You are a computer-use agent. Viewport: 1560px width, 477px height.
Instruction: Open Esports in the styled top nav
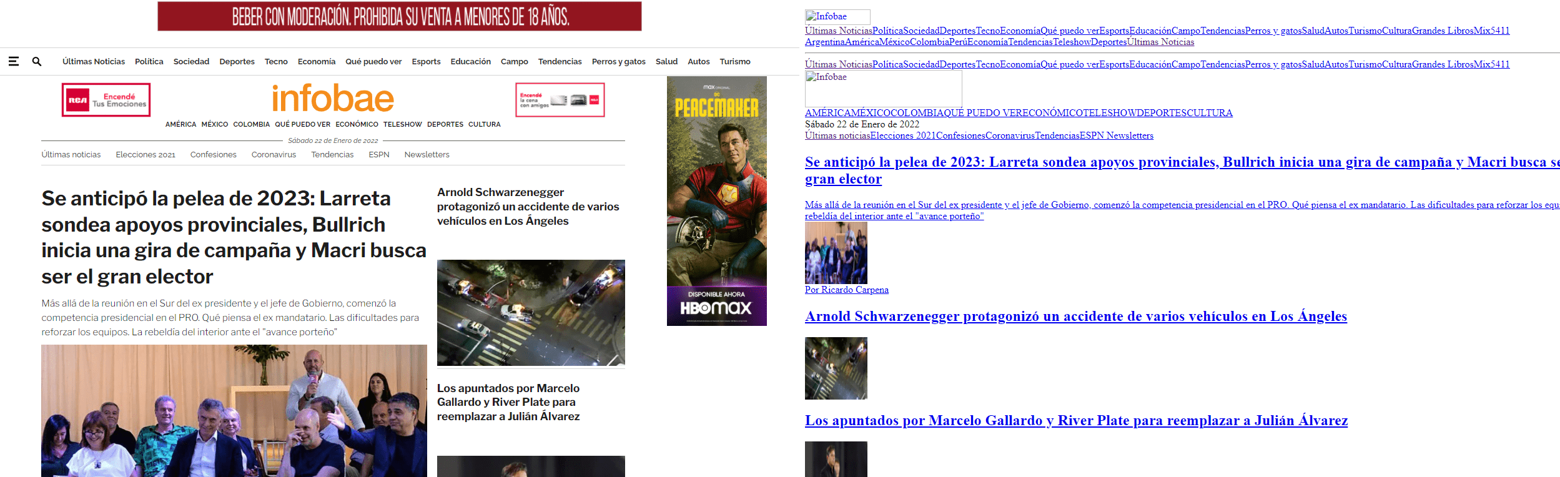tap(426, 61)
